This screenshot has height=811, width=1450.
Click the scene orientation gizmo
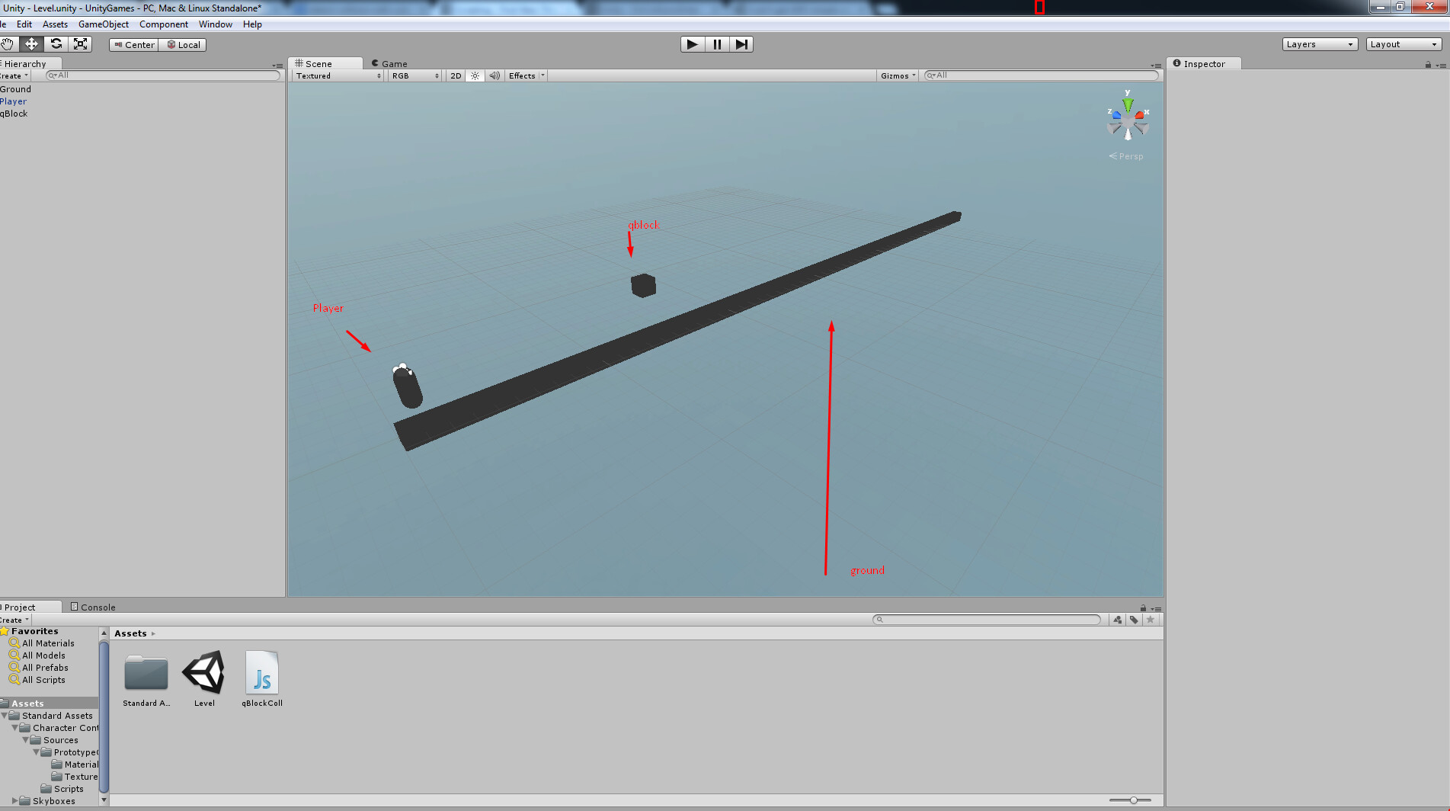[1128, 117]
